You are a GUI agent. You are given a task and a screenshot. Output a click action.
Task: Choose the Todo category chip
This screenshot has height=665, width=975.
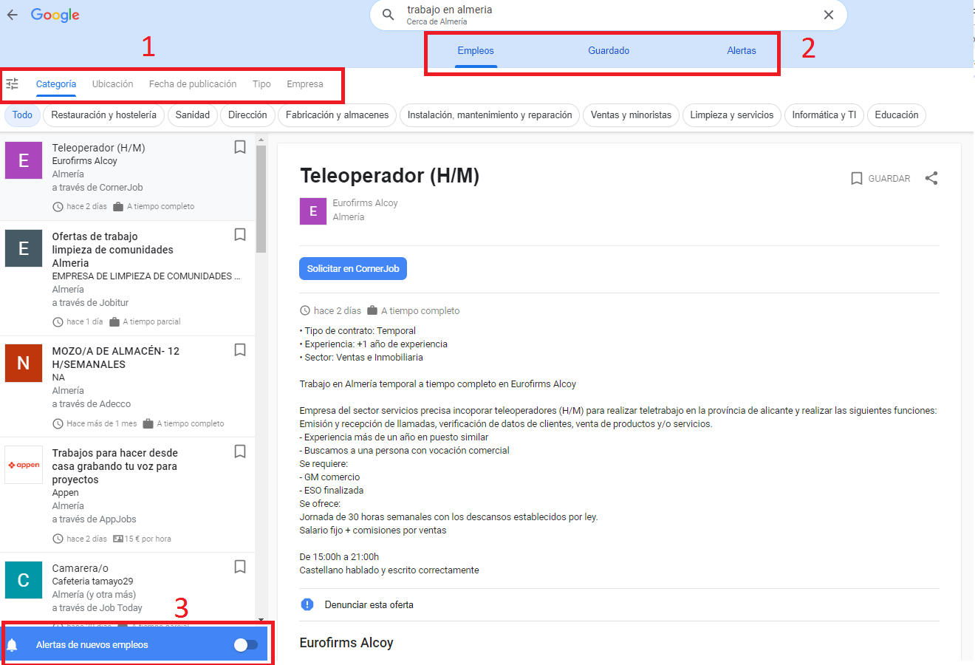click(22, 115)
